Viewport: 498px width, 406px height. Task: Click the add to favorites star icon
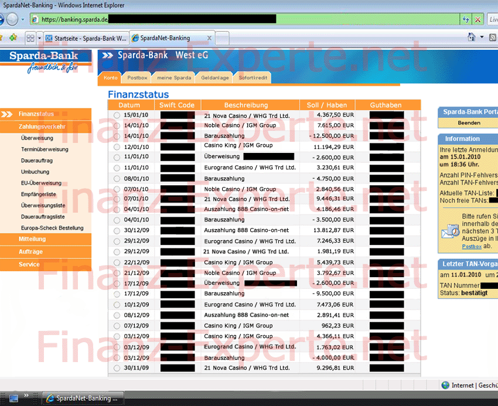13,38
